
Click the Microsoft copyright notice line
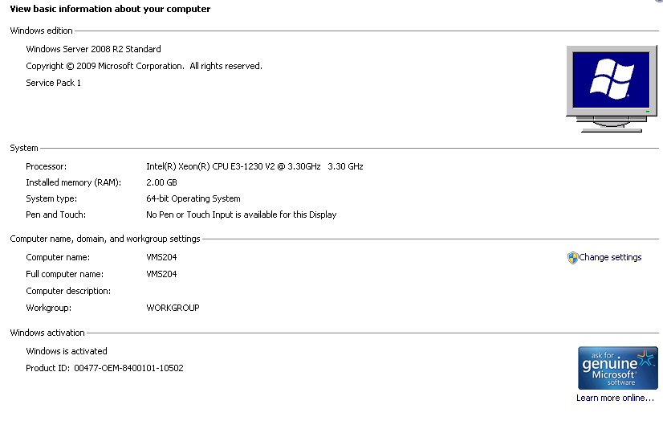[144, 66]
